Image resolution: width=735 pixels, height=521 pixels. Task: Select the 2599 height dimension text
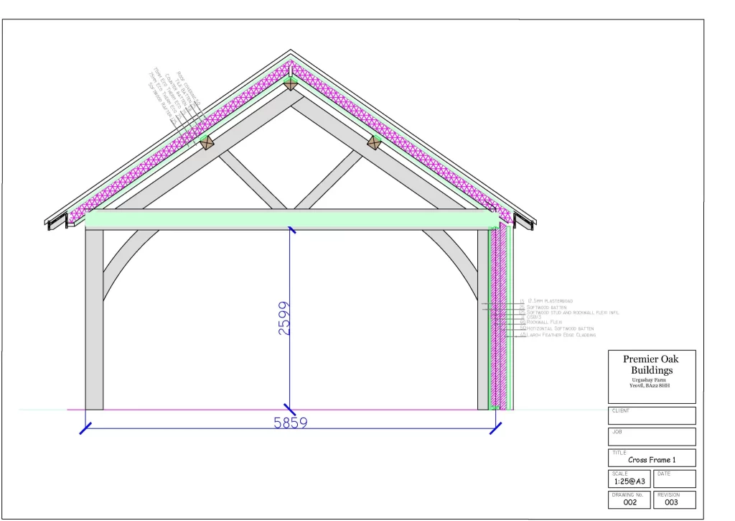click(x=284, y=318)
